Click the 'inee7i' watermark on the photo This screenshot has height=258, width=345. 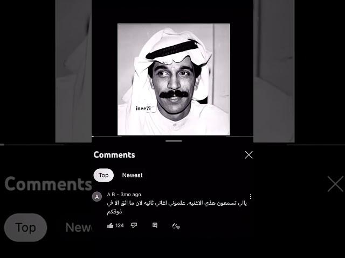(x=143, y=109)
